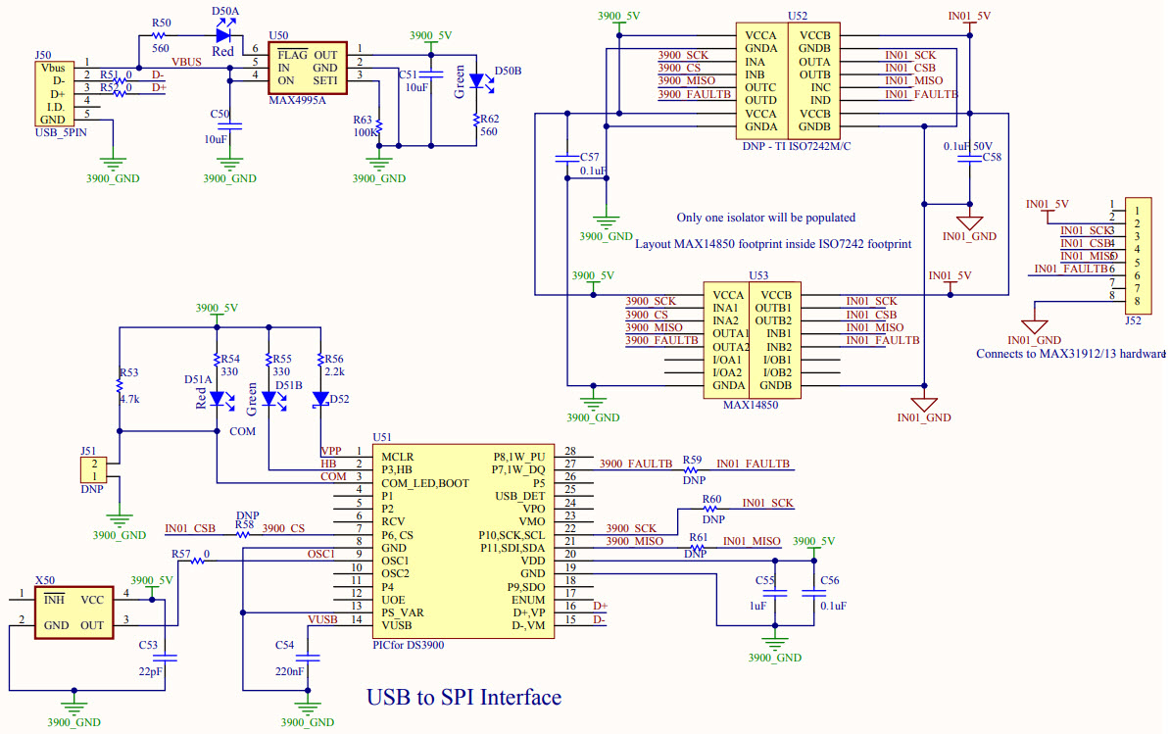Click the 3900_5V power flag above R53

[218, 308]
